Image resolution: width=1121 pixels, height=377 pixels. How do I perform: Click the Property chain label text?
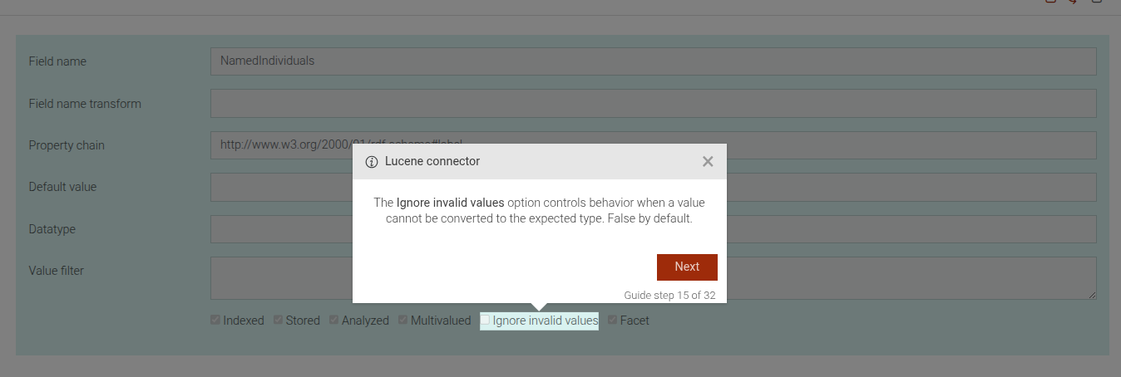[67, 145]
